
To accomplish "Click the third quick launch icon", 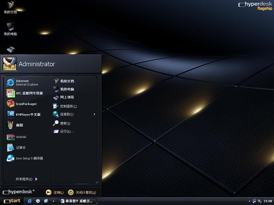I will 46,201.
